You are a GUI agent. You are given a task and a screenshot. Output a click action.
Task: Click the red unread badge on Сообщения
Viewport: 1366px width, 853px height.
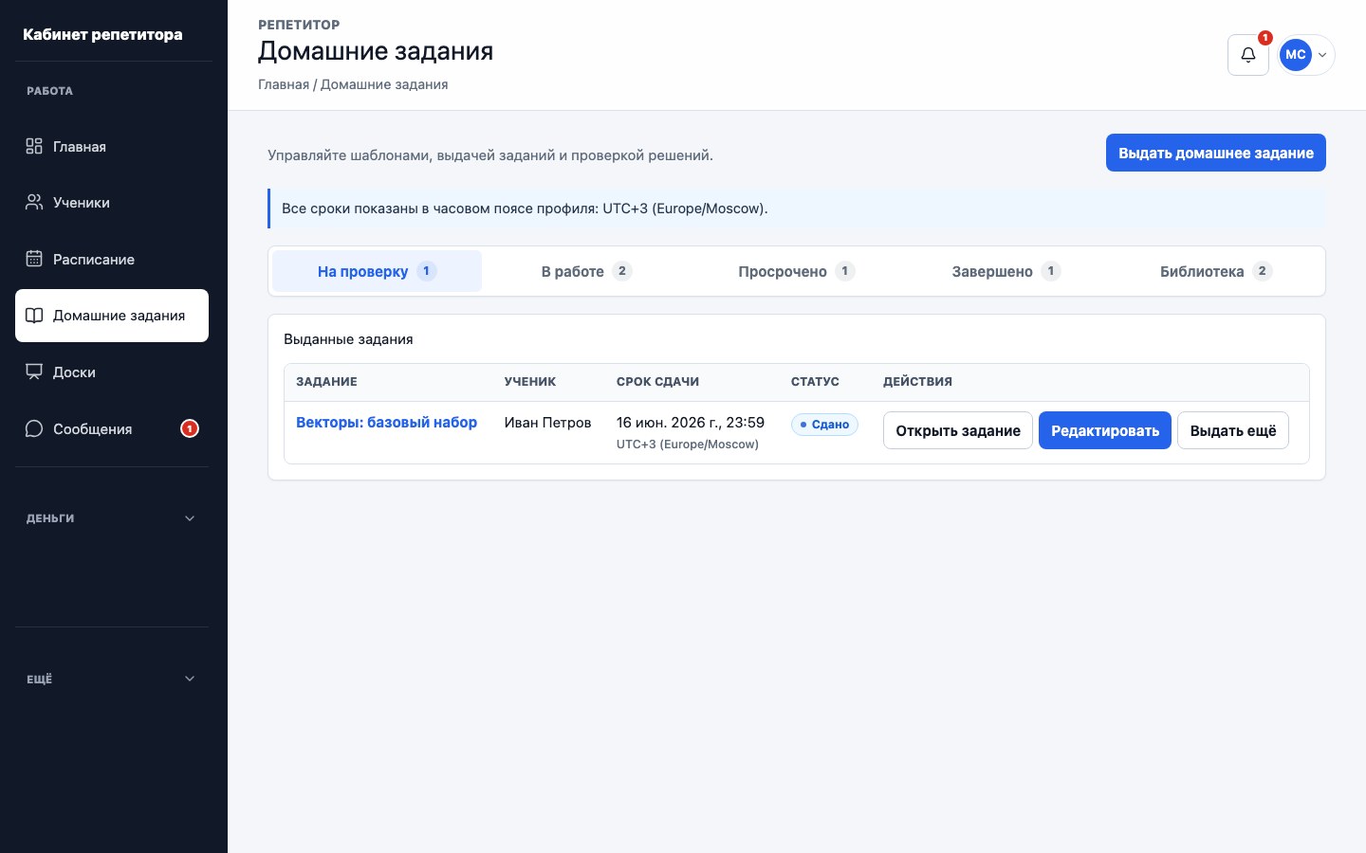pyautogui.click(x=190, y=428)
